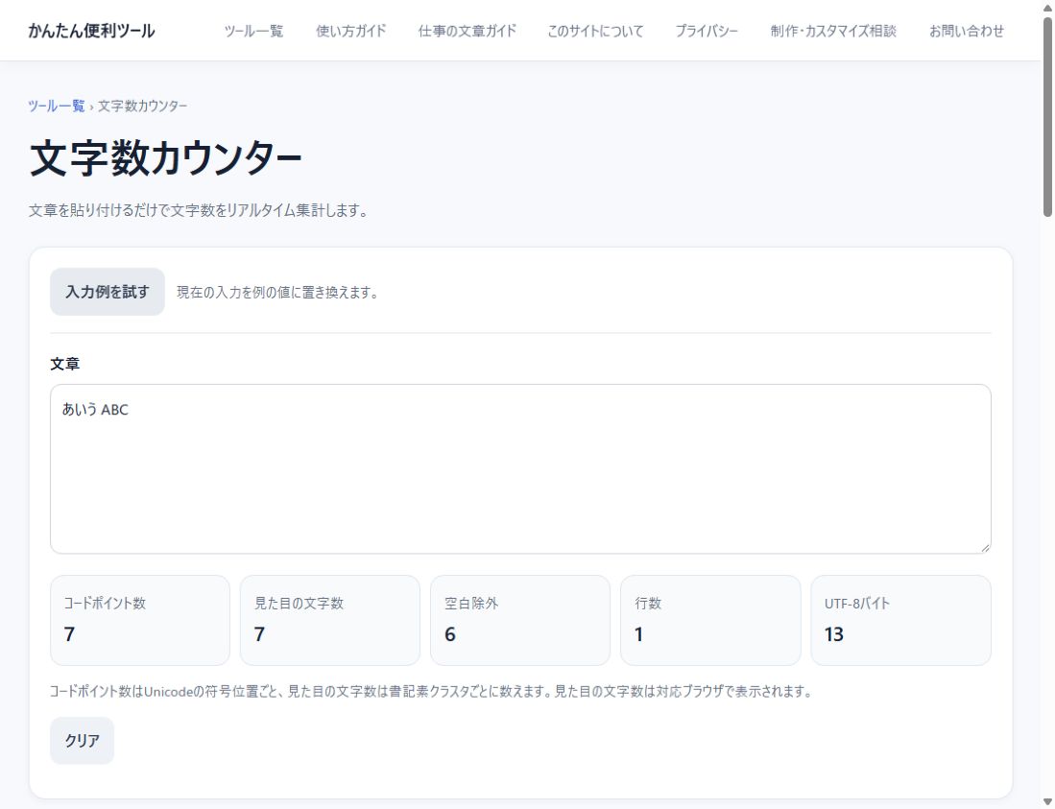This screenshot has height=809, width=1055.
Task: Click the ツール一覧 breadcrumb link
Action: [57, 106]
